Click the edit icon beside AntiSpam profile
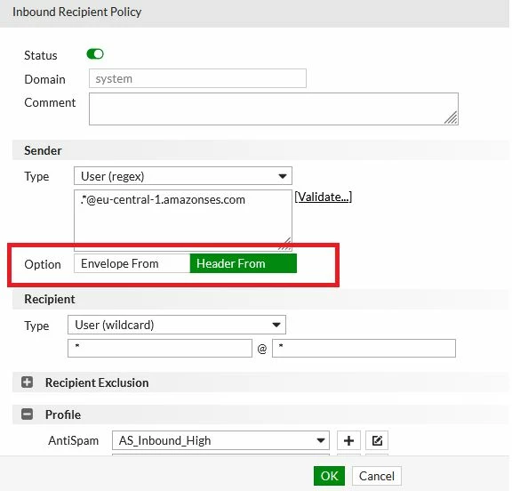Screen dimensions: 512x491 point(377,440)
